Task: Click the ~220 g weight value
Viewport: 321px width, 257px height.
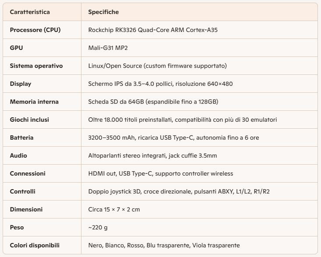Action: 98,227
